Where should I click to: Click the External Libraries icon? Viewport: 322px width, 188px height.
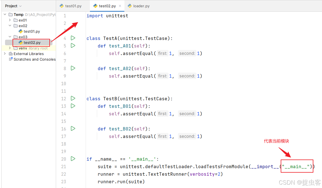click(x=11, y=54)
